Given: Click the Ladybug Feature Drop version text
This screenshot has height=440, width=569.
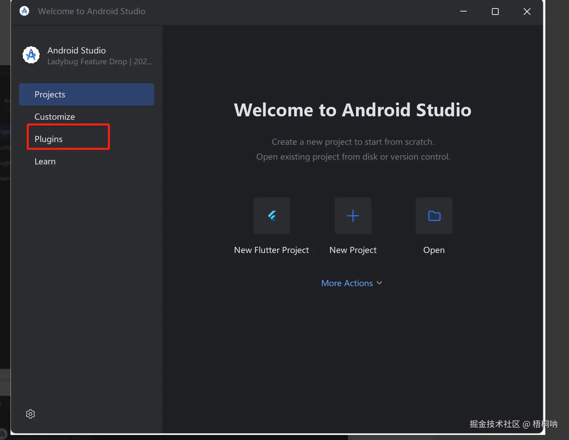Looking at the screenshot, I should pos(100,62).
